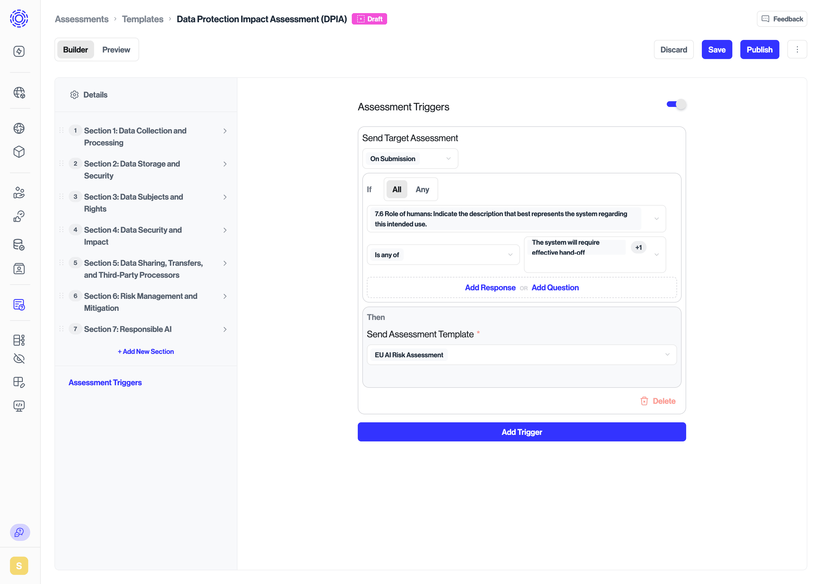
Task: Open the help chat bubble at bottom left
Action: coord(20,533)
